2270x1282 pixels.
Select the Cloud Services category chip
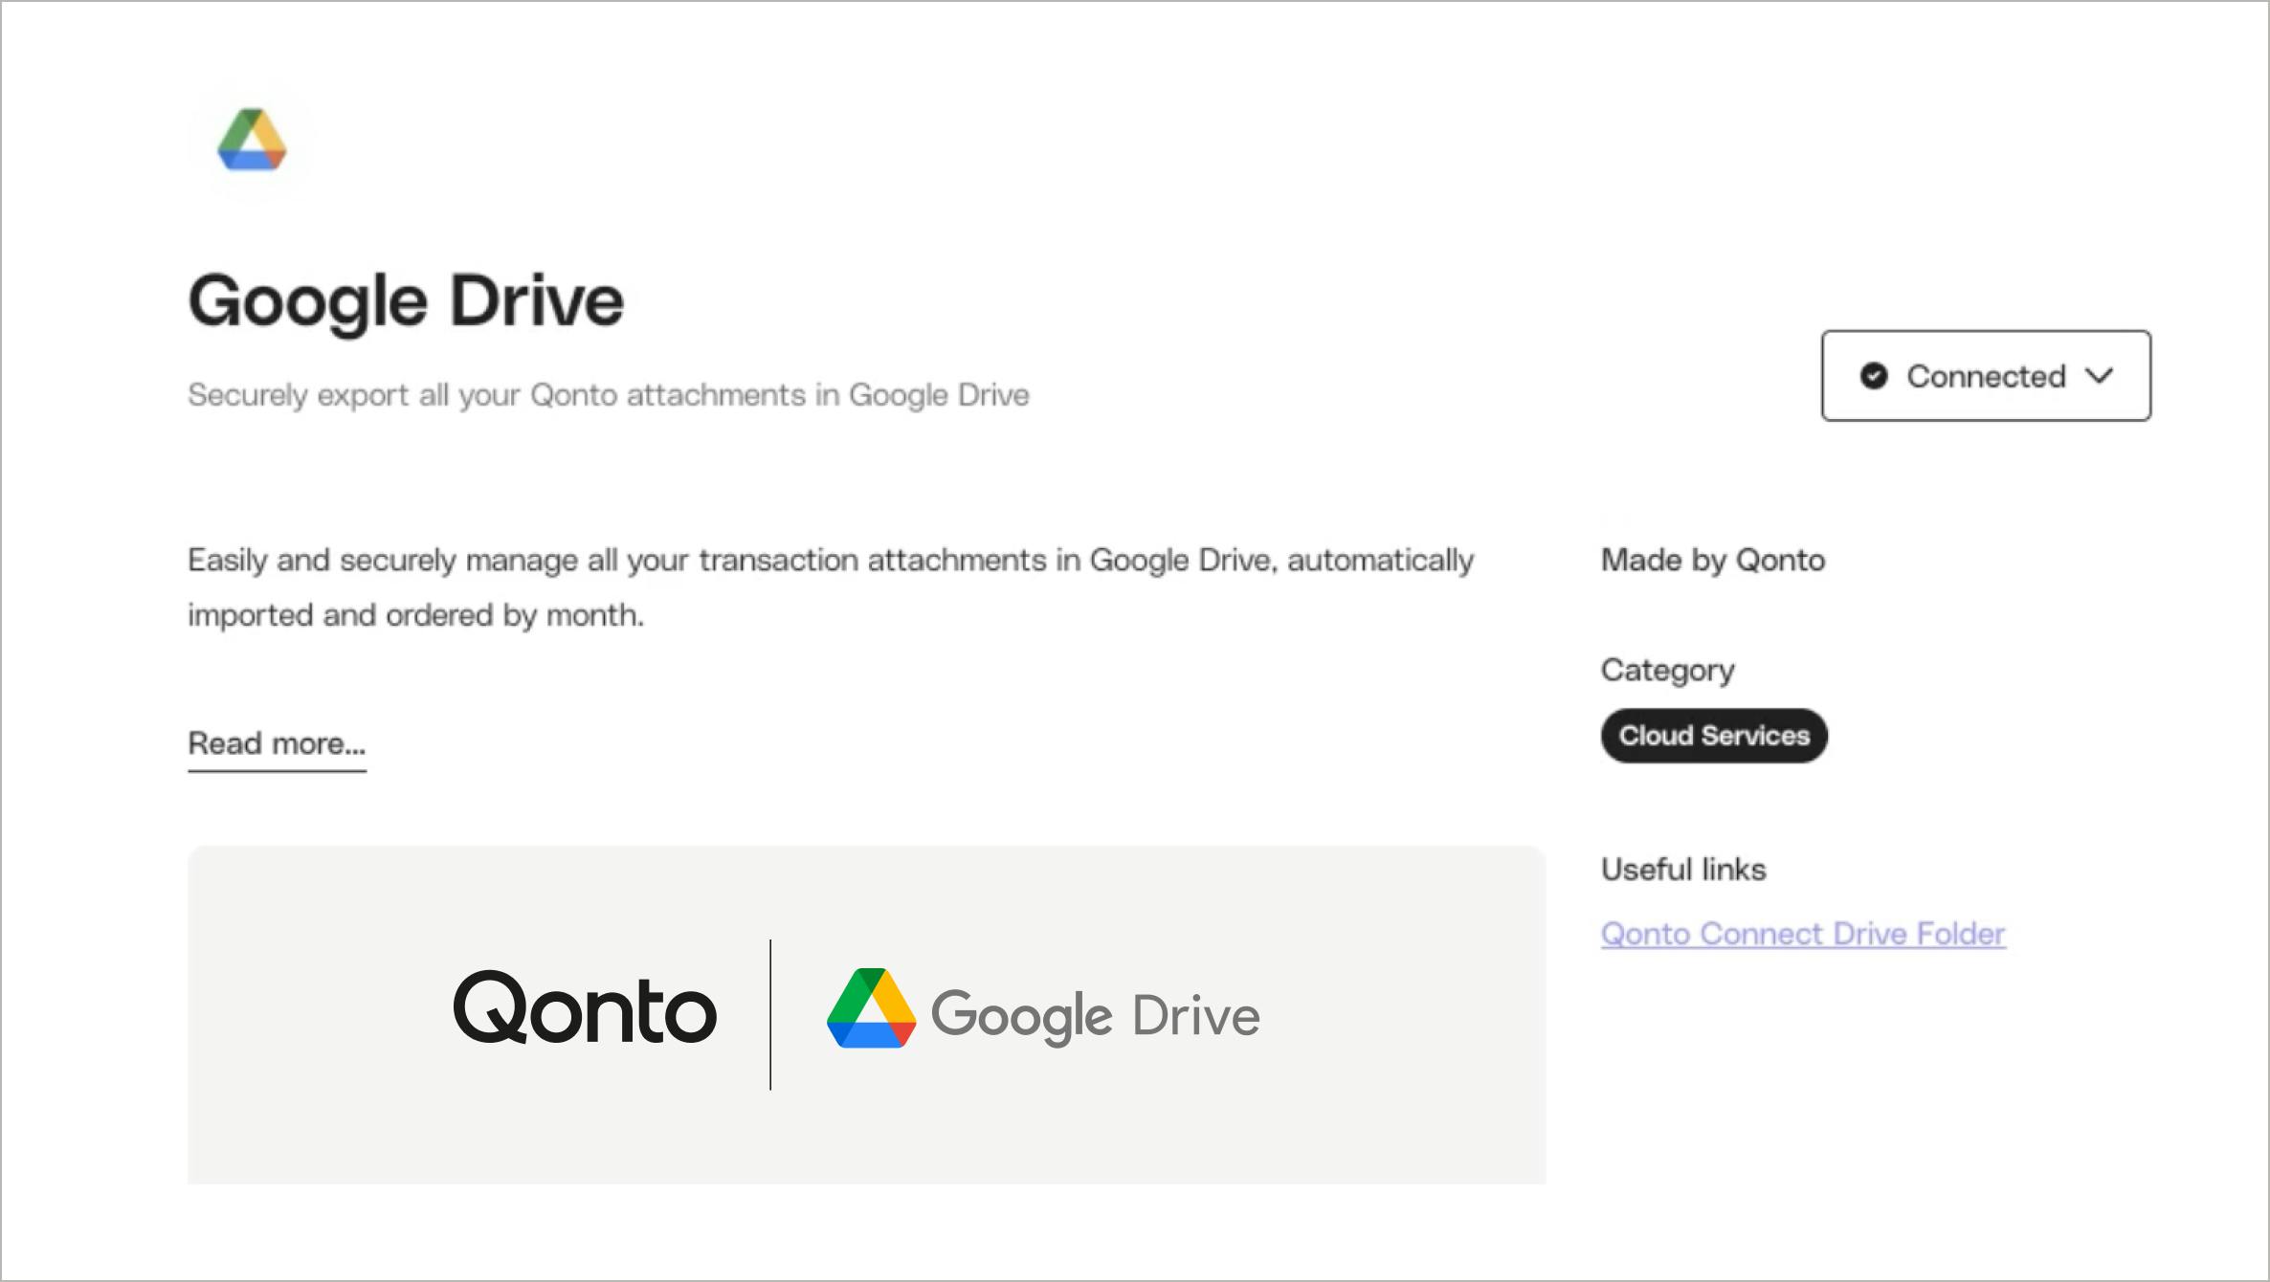1714,736
